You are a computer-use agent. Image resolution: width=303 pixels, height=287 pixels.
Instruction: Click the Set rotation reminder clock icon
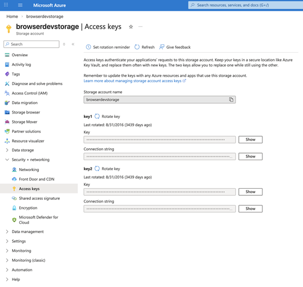[88, 47]
